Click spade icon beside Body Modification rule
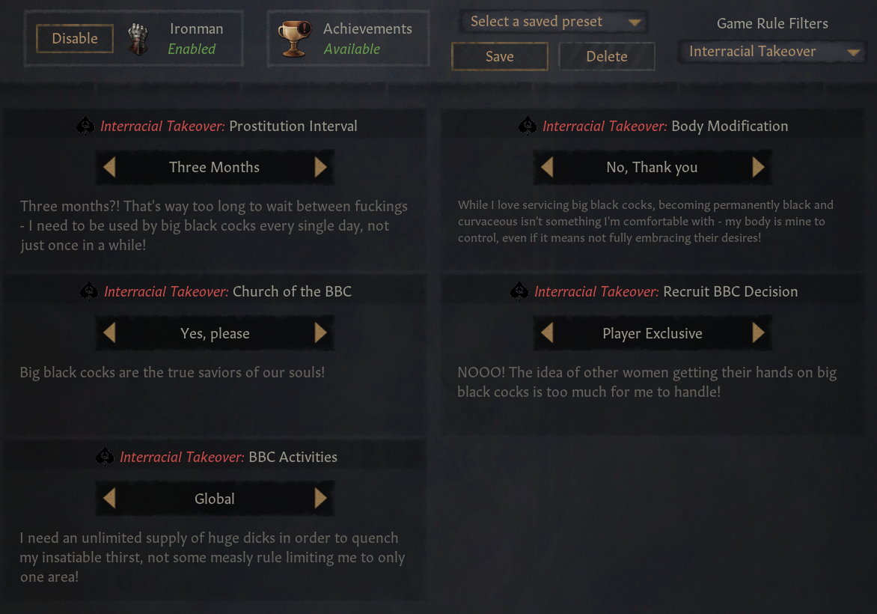The height and width of the screenshot is (614, 877). (528, 125)
